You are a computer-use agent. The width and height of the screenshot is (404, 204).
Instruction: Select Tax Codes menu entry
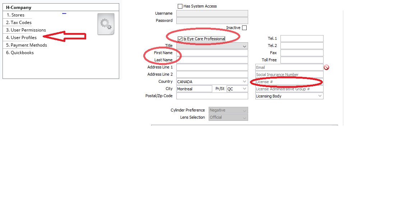click(x=21, y=23)
